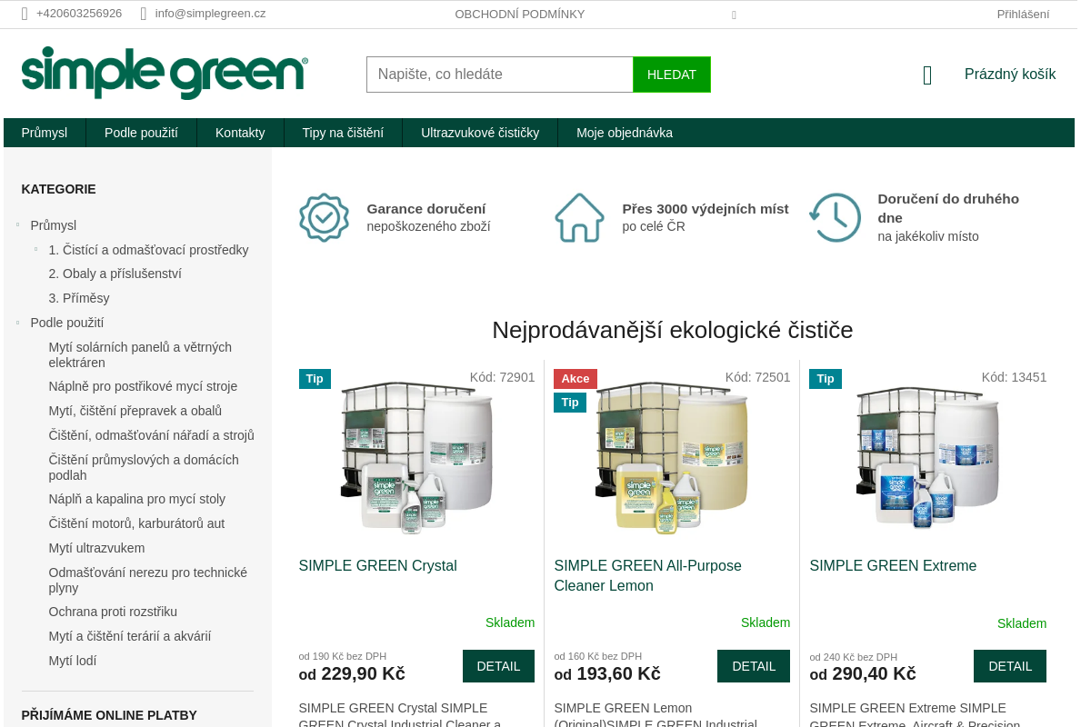The image size is (1091, 727).
Task: Open Mytí a čištění terárií a akvárií
Action: click(x=130, y=636)
